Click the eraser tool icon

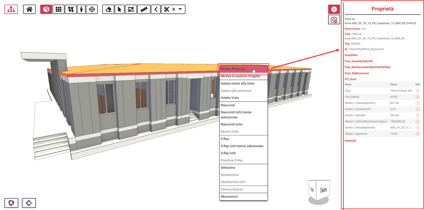[x=108, y=9]
